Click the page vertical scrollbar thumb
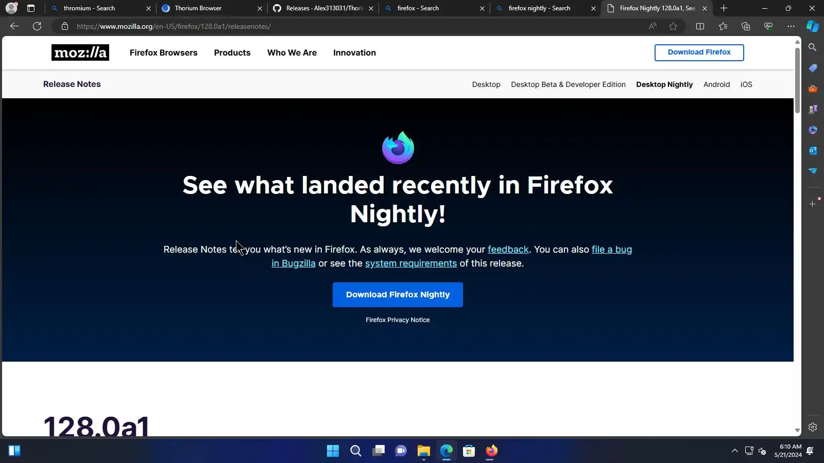824x463 pixels. pyautogui.click(x=797, y=80)
